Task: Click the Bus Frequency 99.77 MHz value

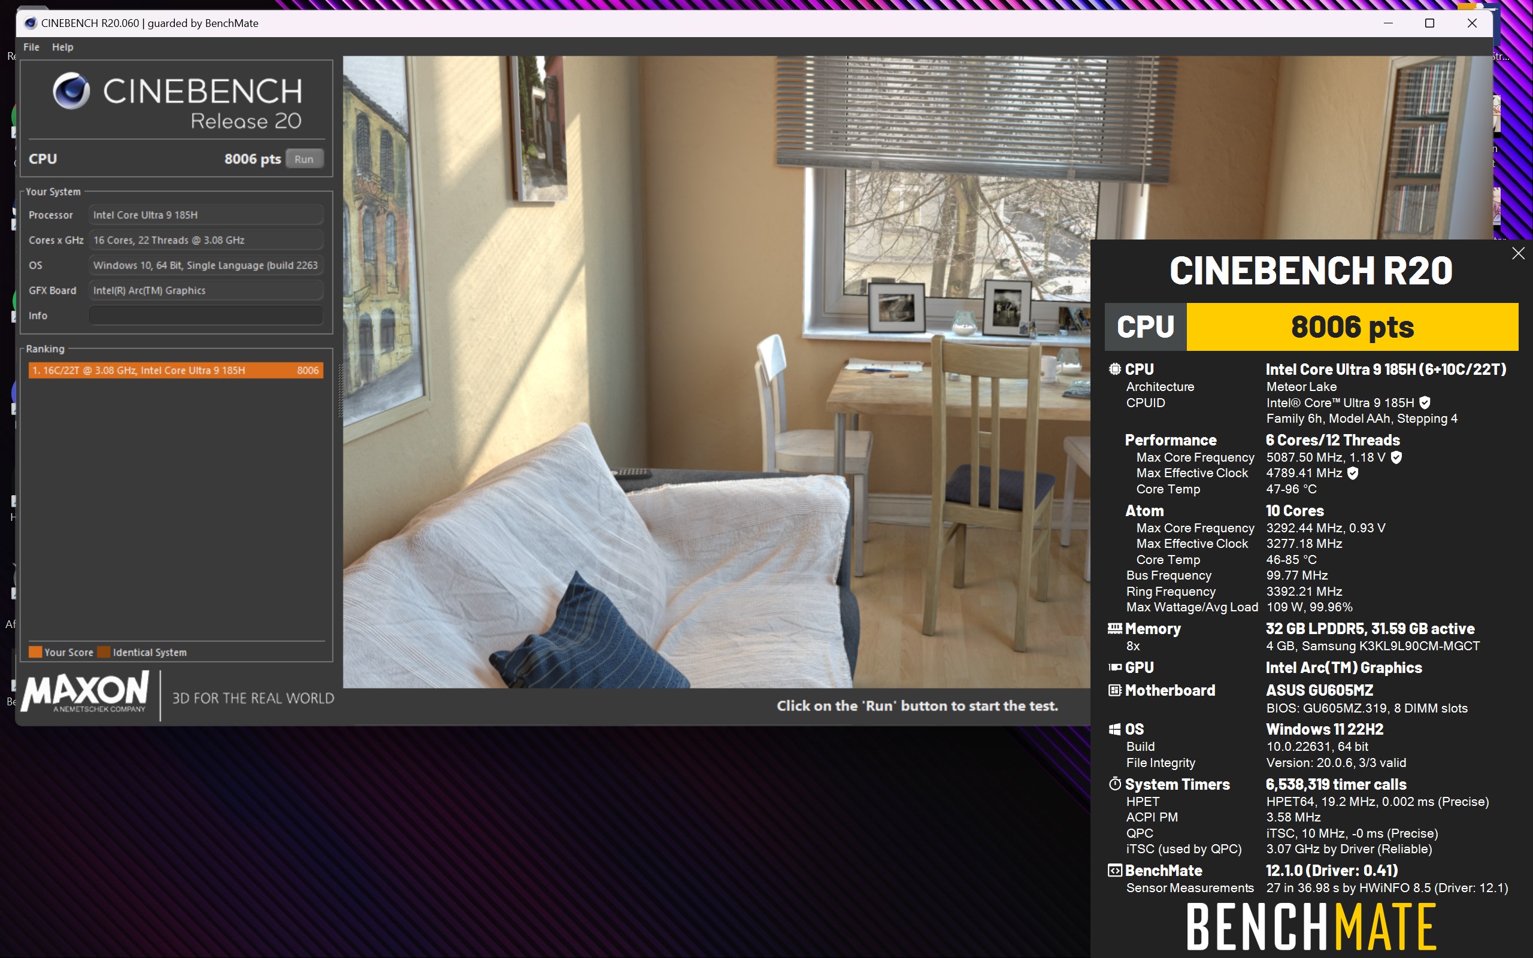Action: pos(1296,575)
